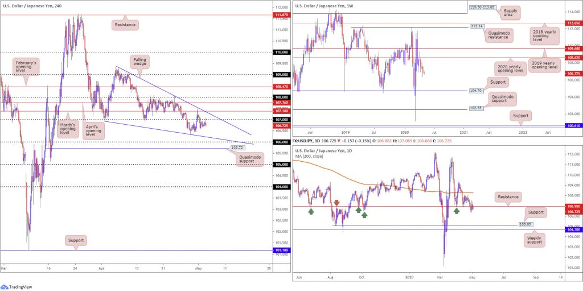Select the Weekly support callout on daily chart
Screen dimensions: 583x291
[534, 239]
